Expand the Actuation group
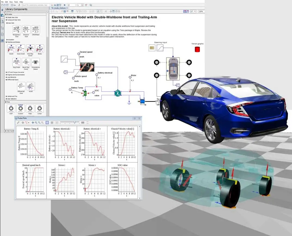Image resolution: width=292 pixels, height=236 pixels. [7, 40]
